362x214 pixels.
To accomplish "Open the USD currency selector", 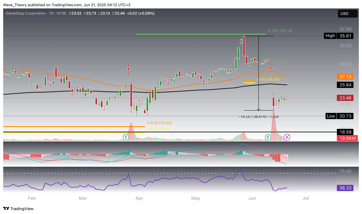I will click(x=348, y=14).
